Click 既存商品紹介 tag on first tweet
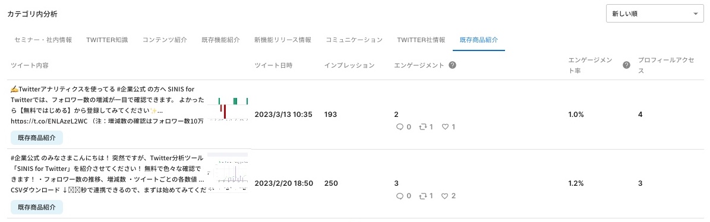Image resolution: width=710 pixels, height=222 pixels. [37, 138]
